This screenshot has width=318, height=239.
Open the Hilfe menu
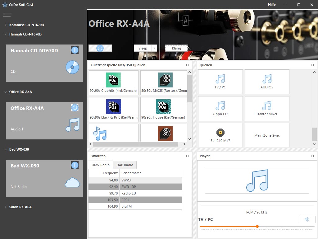272,5
